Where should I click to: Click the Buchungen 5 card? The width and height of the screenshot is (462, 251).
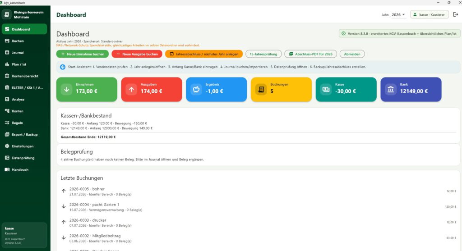281,90
